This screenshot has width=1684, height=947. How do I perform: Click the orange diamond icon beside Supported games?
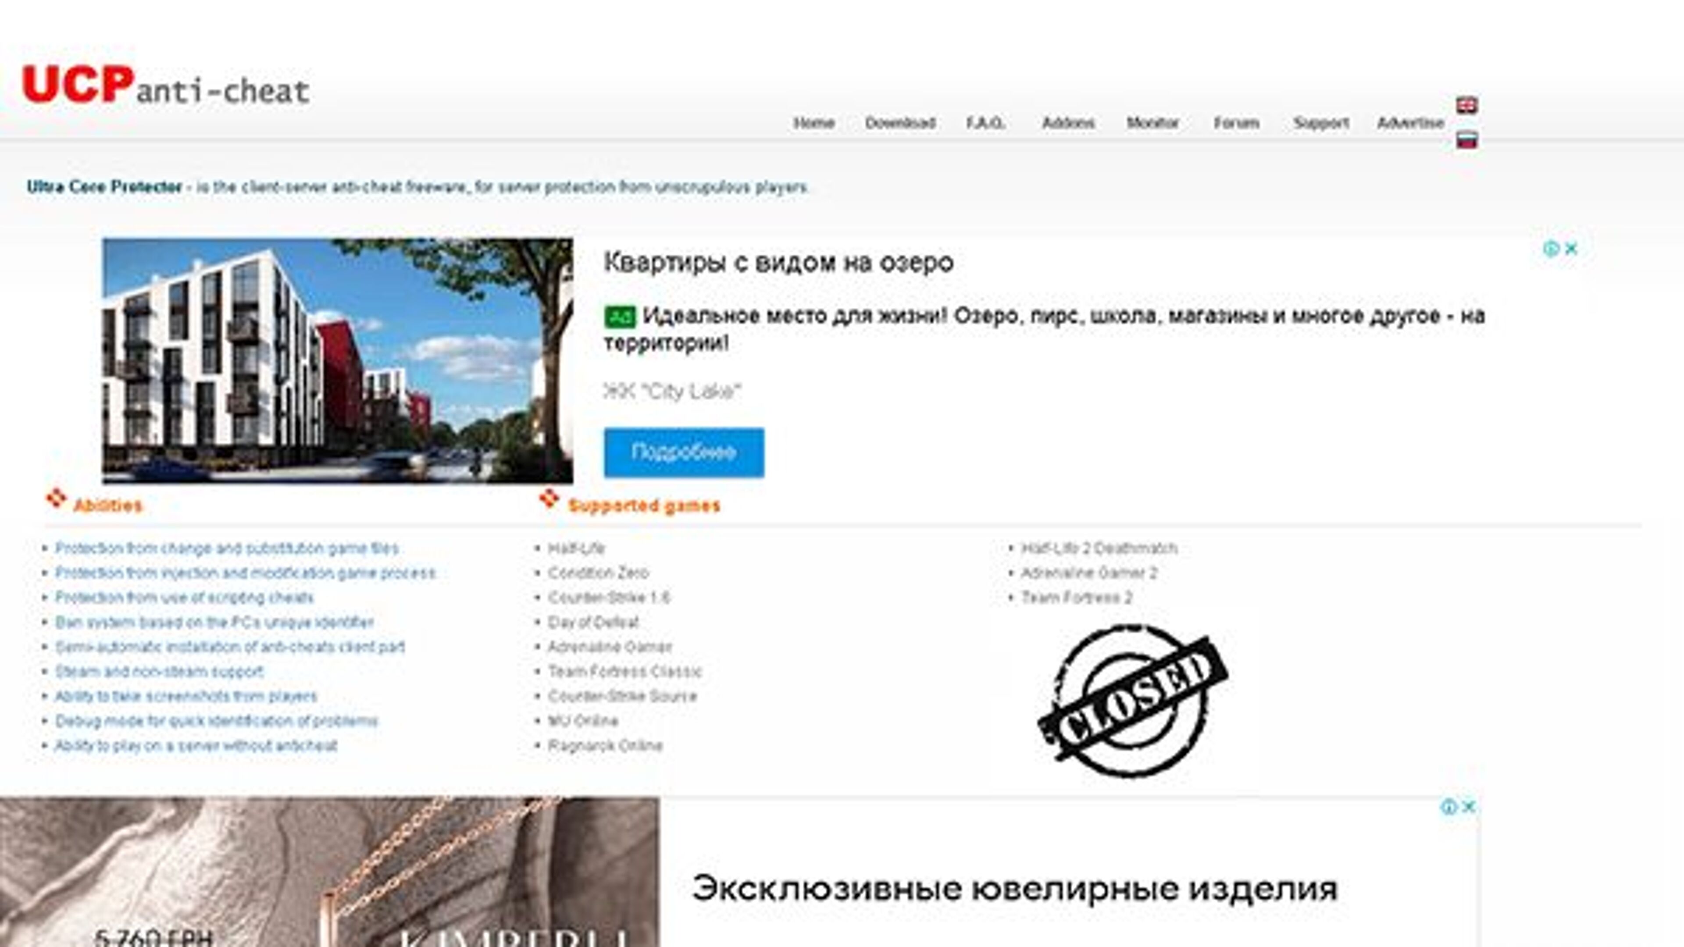tap(549, 498)
